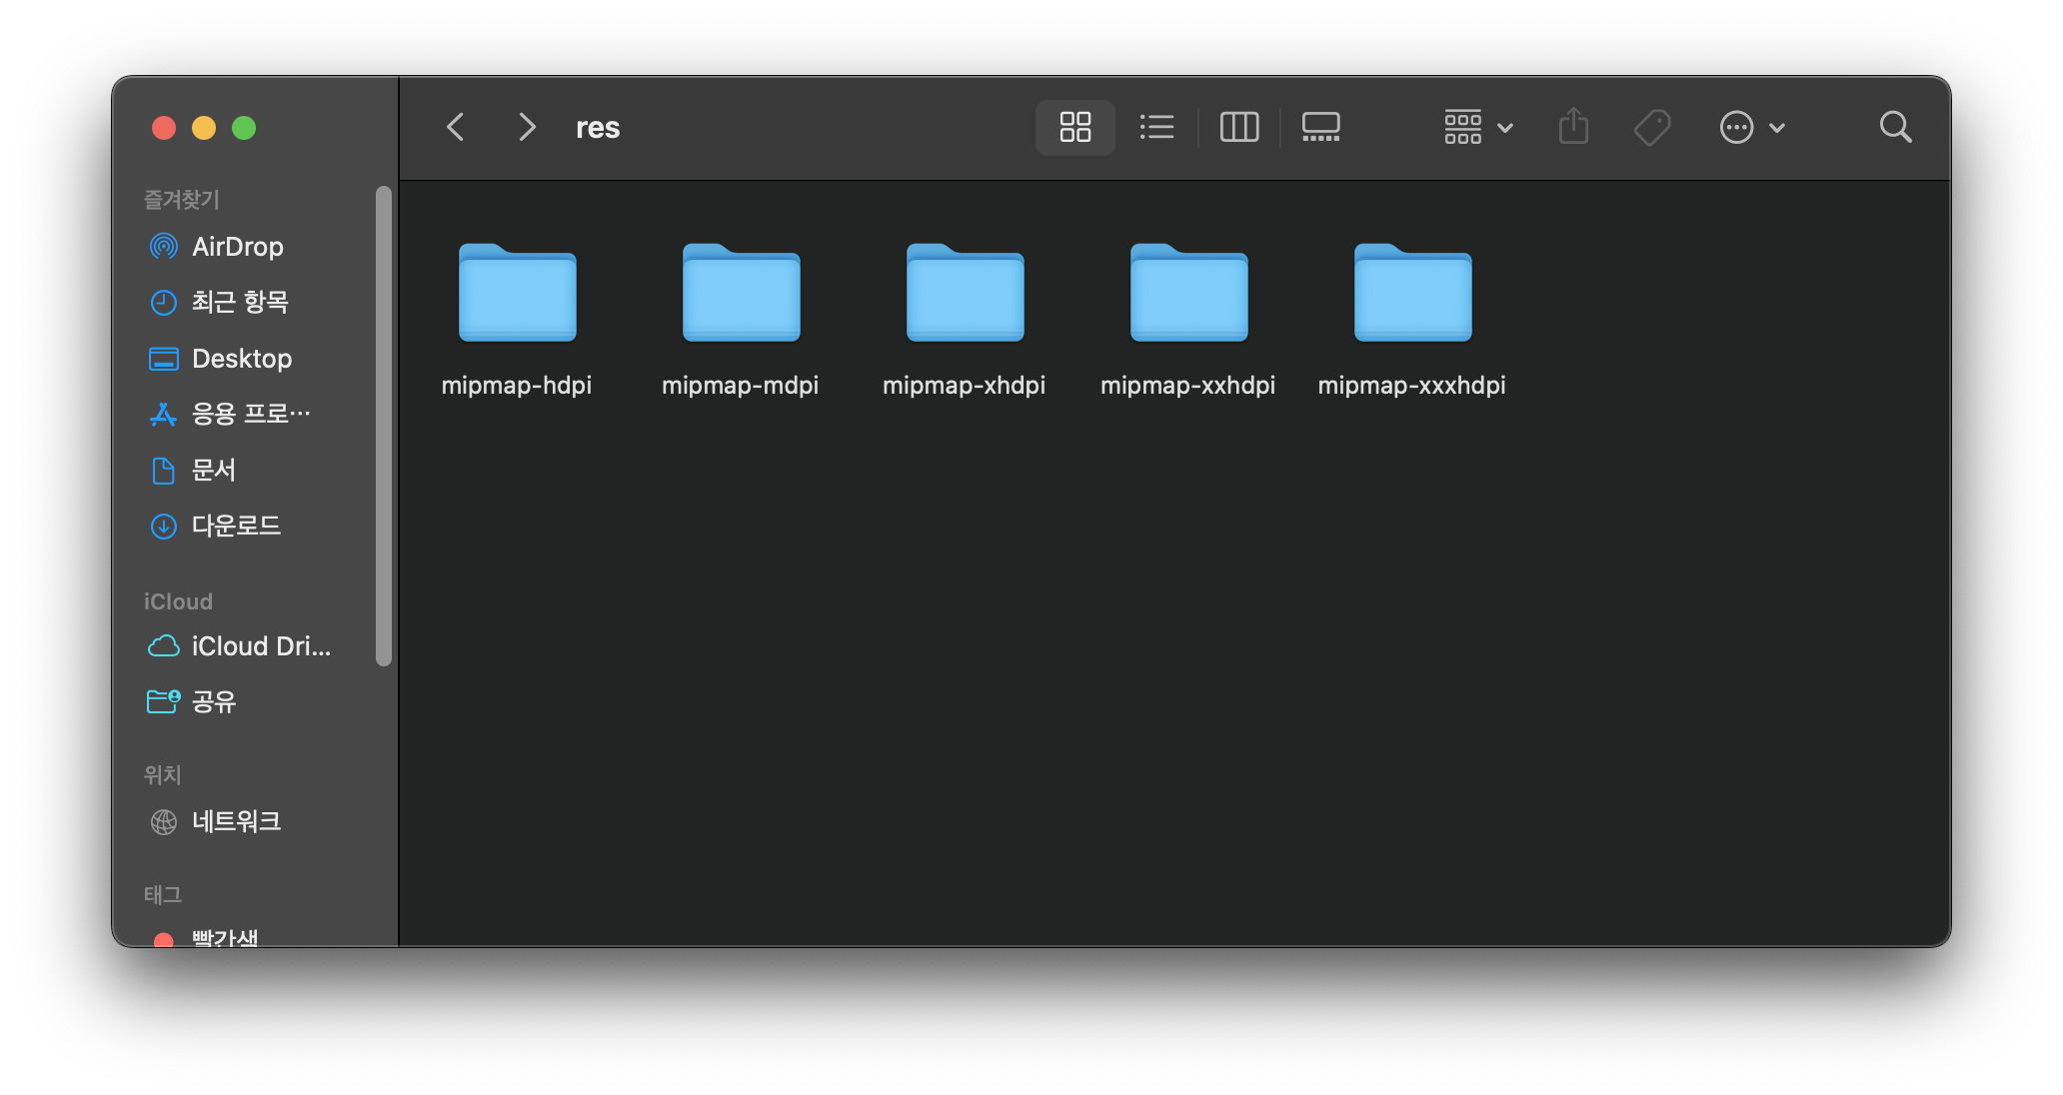Open the group-by dropdown
Screen dimensions: 2063x1095
tap(1477, 127)
